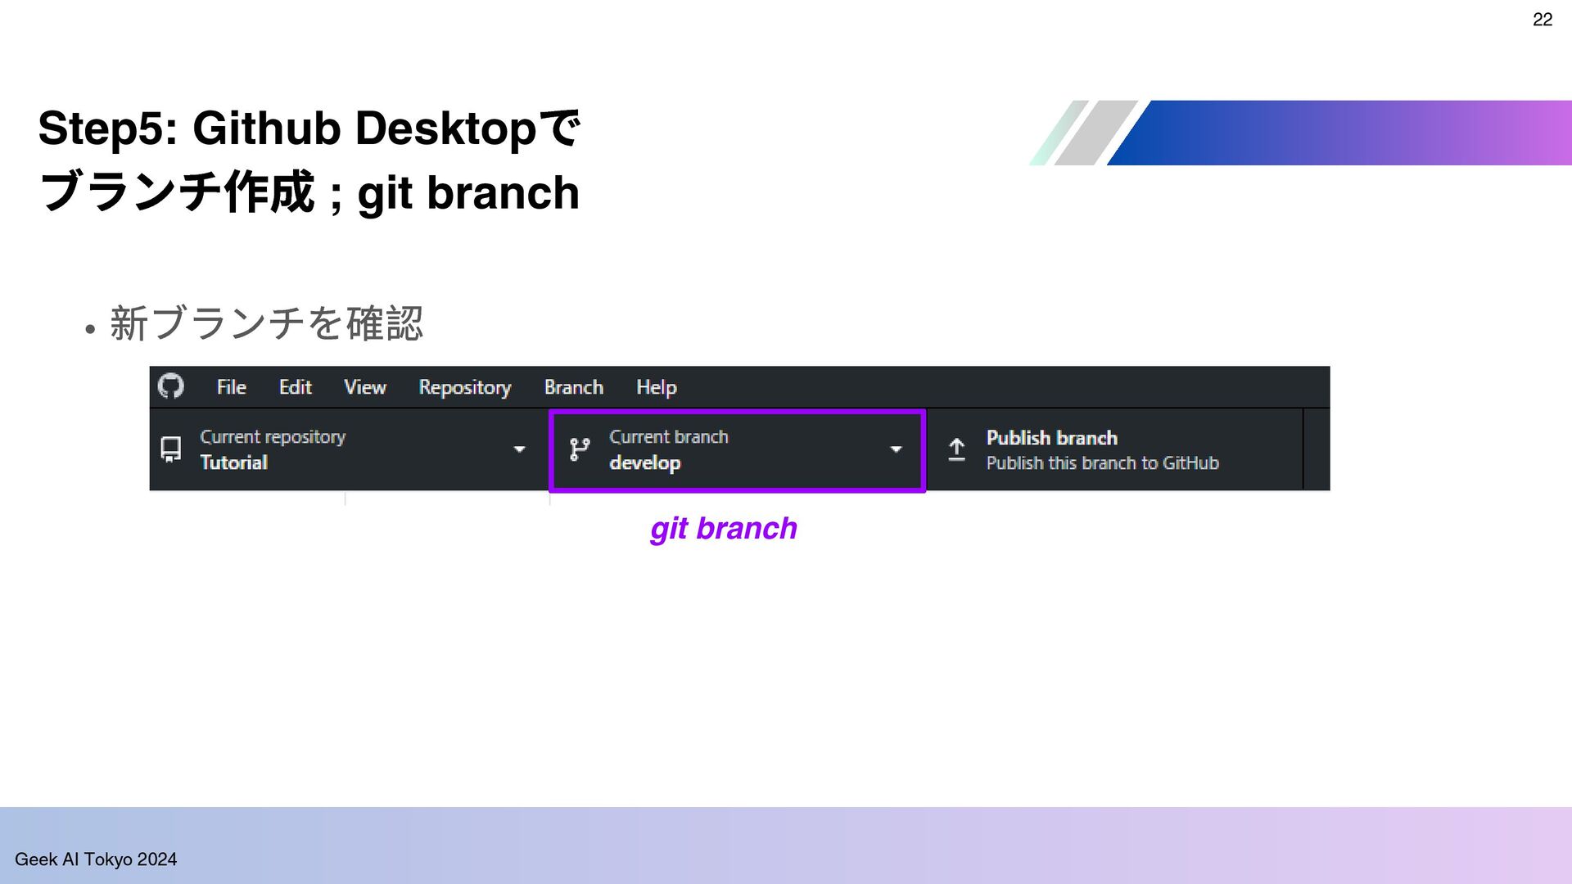Click the repository icon beside Tutorial

(x=171, y=449)
